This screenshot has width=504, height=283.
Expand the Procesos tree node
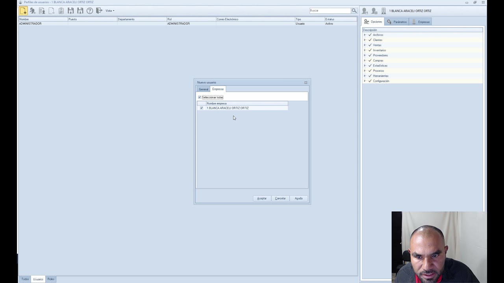[365, 71]
